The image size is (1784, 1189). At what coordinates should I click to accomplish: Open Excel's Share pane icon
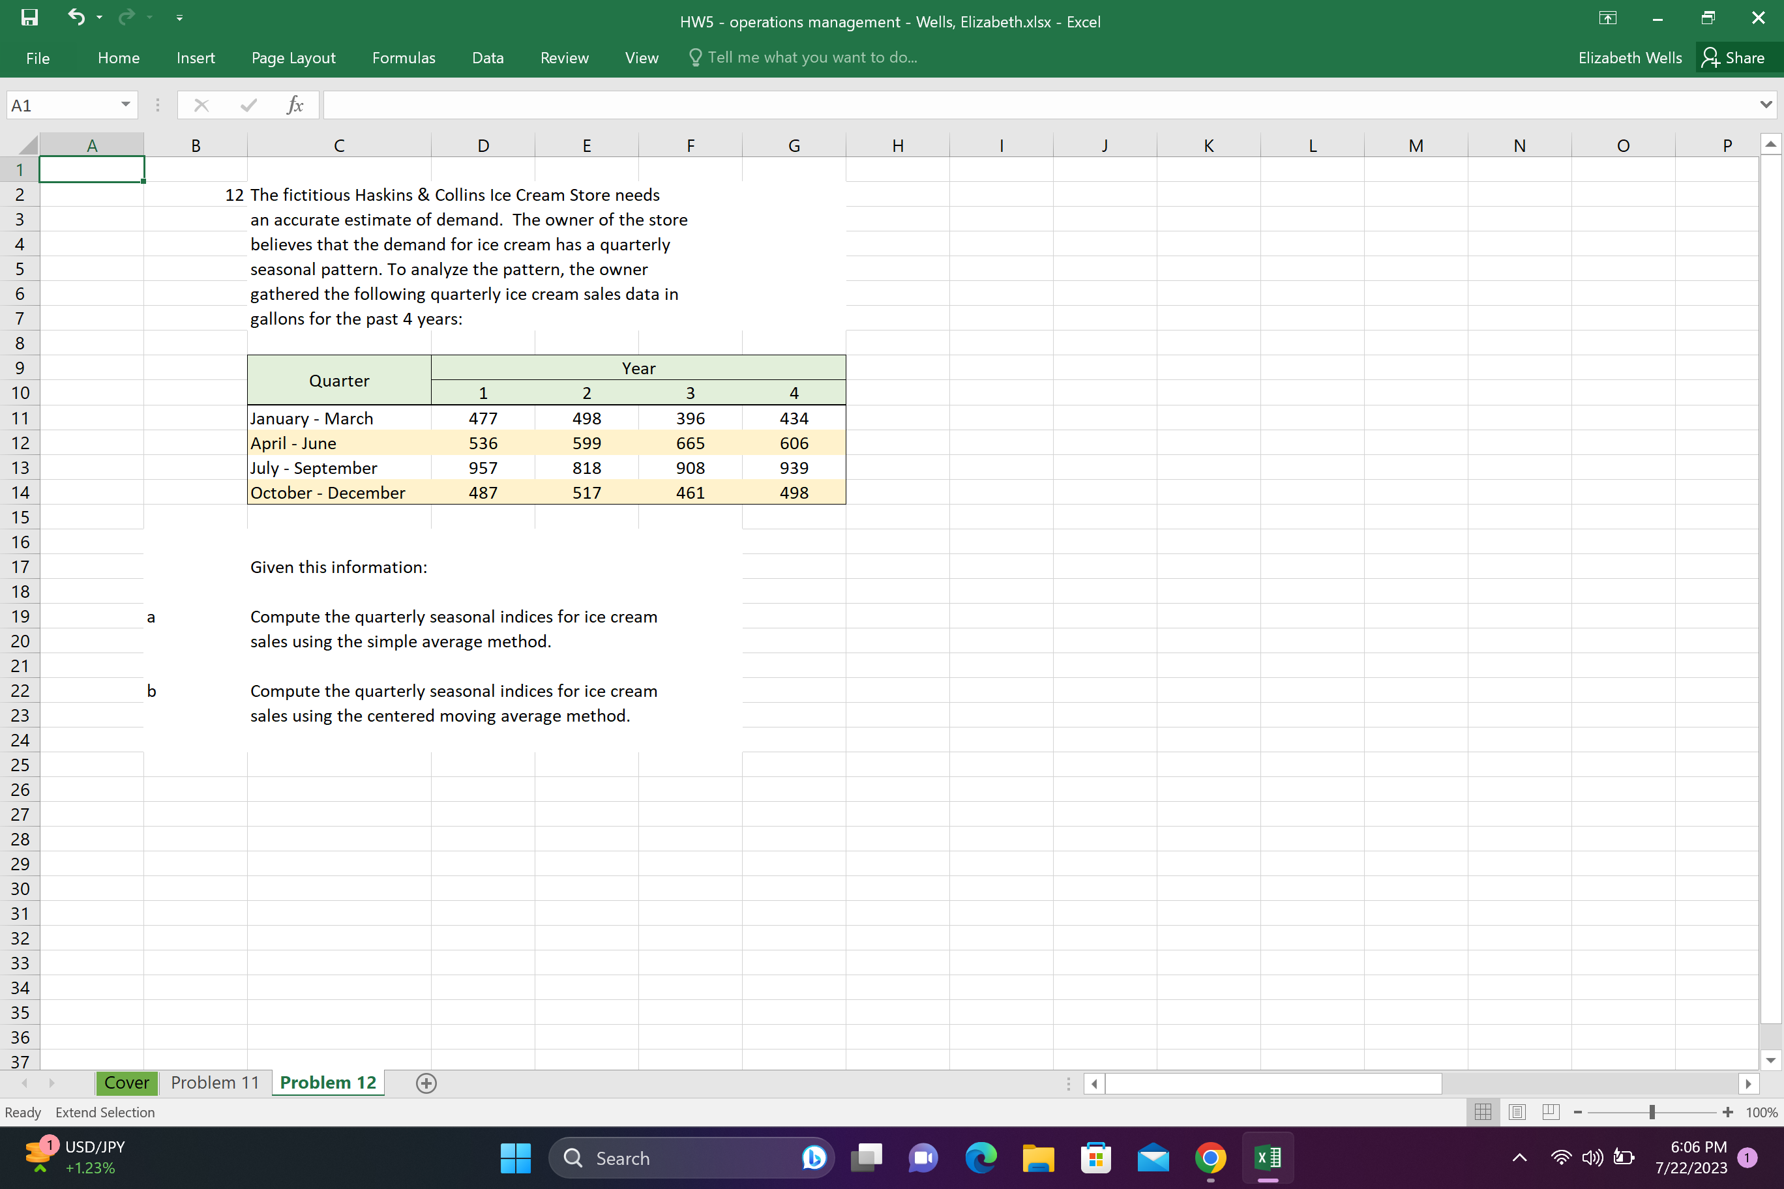tap(1712, 57)
